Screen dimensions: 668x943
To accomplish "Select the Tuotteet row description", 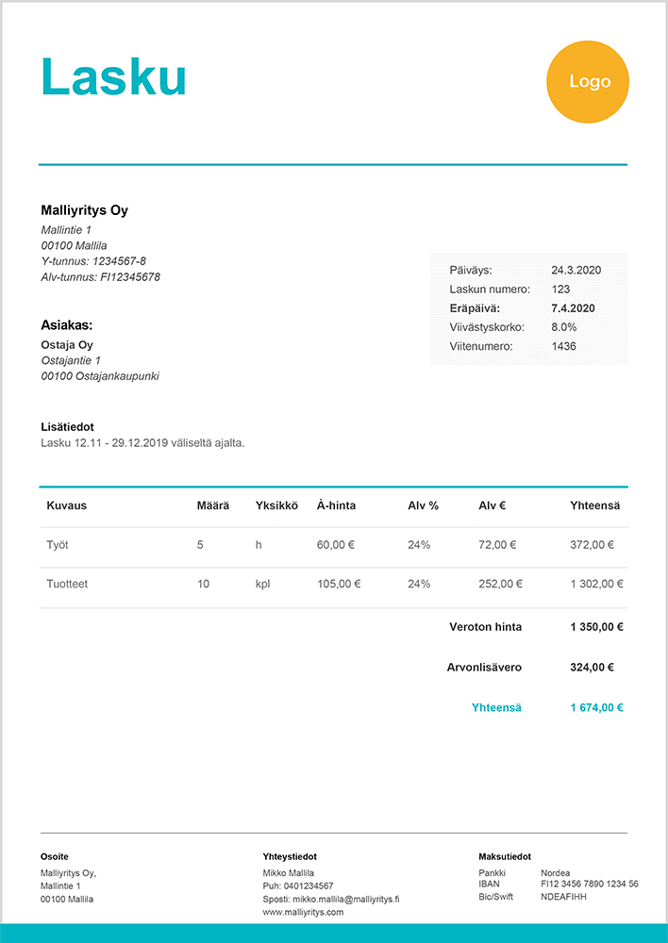I will point(67,584).
